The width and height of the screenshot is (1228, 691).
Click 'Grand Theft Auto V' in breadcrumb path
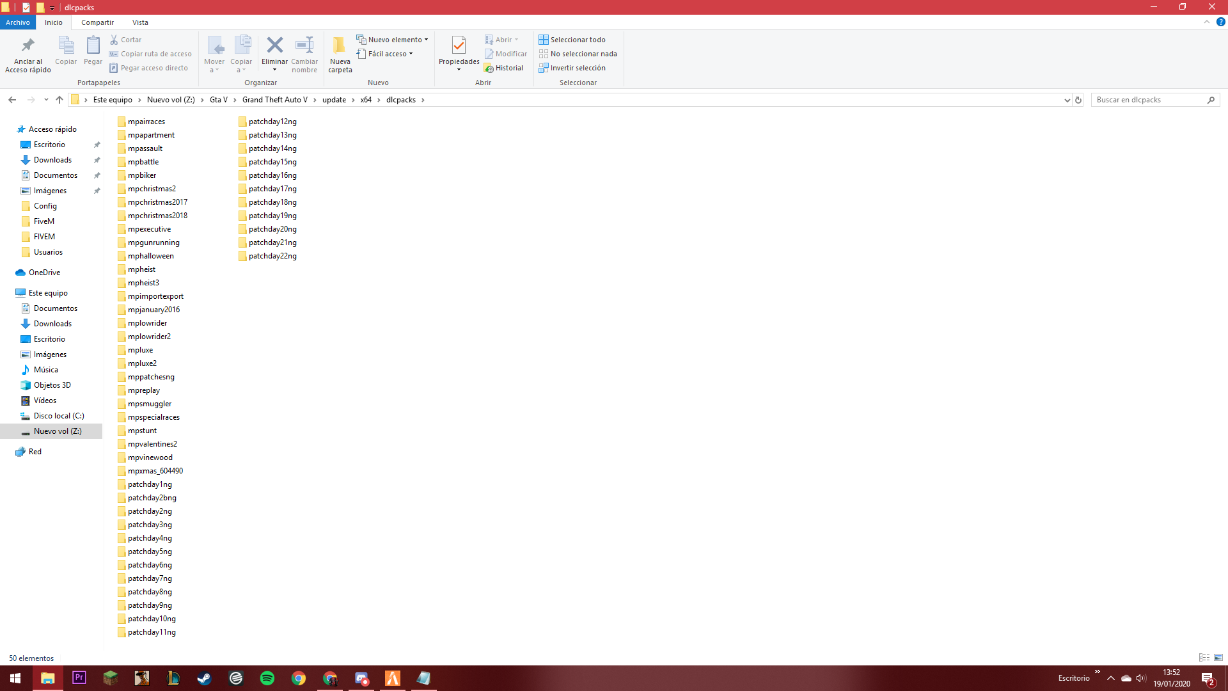pyautogui.click(x=275, y=100)
